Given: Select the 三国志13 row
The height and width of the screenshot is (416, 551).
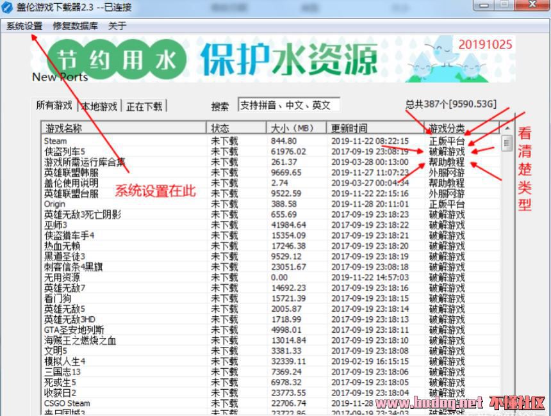Looking at the screenshot, I should click(270, 372).
